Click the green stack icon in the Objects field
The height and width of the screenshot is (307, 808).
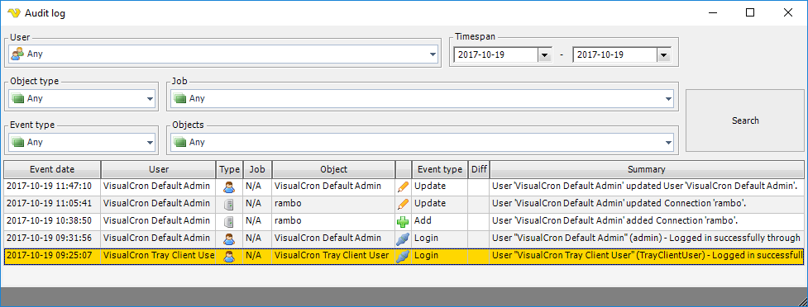179,142
